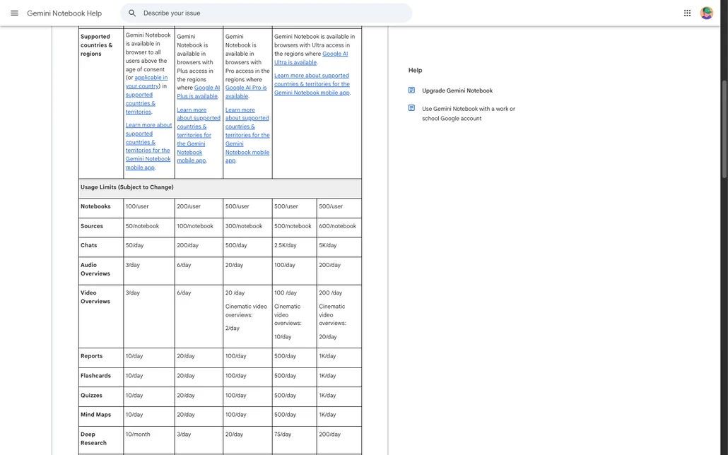Viewport: 728px width, 455px height.
Task: Click the article icon beside work or school account
Action: coord(411,108)
